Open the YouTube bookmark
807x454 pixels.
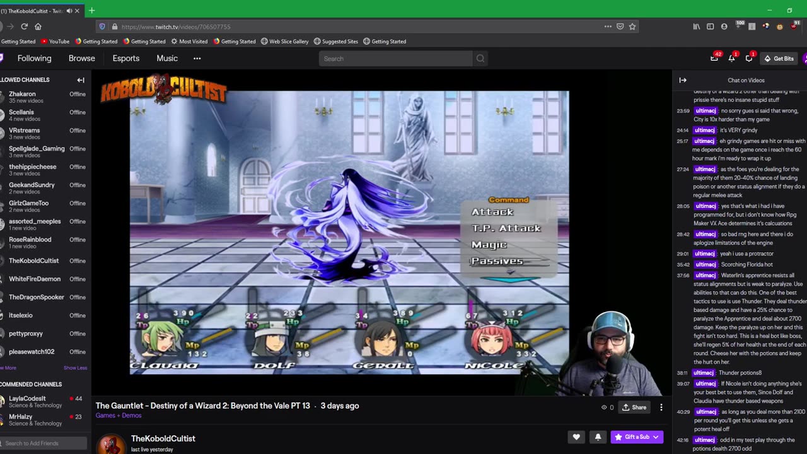[x=55, y=42]
